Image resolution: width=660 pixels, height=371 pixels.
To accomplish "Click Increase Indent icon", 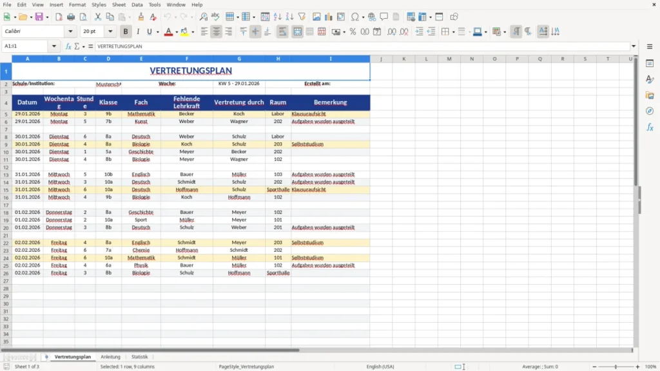I will [x=419, y=32].
